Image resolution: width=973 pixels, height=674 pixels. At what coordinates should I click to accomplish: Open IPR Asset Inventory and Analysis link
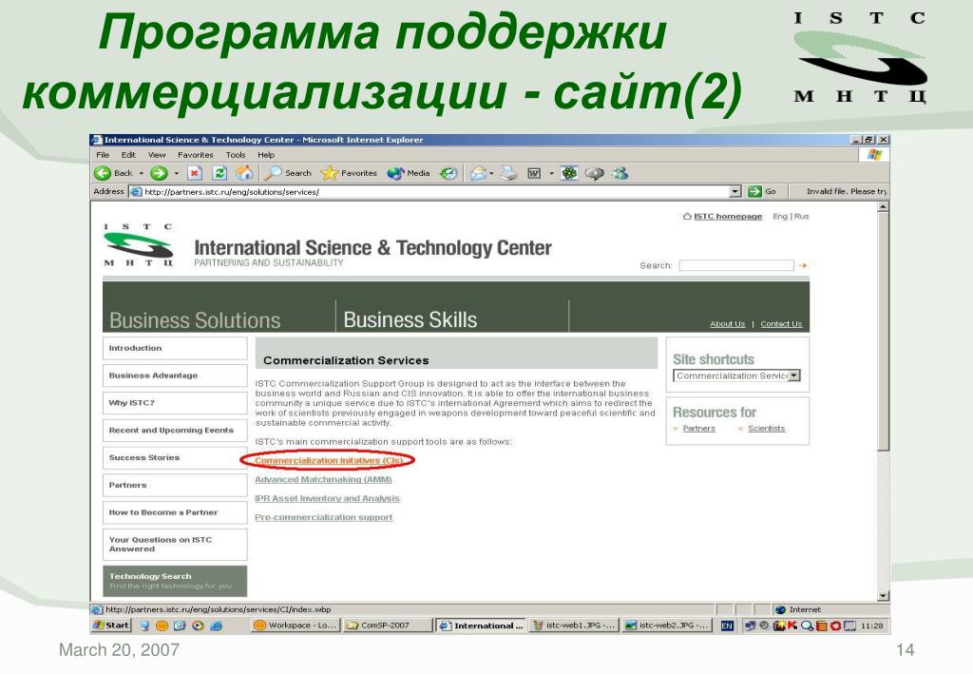[x=327, y=498]
